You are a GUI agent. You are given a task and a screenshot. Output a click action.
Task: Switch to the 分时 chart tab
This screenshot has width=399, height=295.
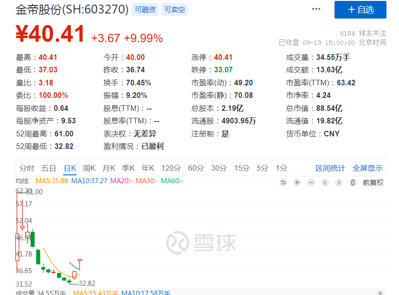click(26, 168)
